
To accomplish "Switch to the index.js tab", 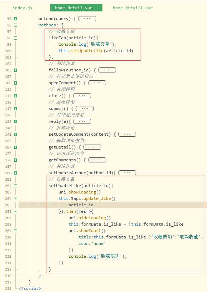I will click(x=22, y=8).
